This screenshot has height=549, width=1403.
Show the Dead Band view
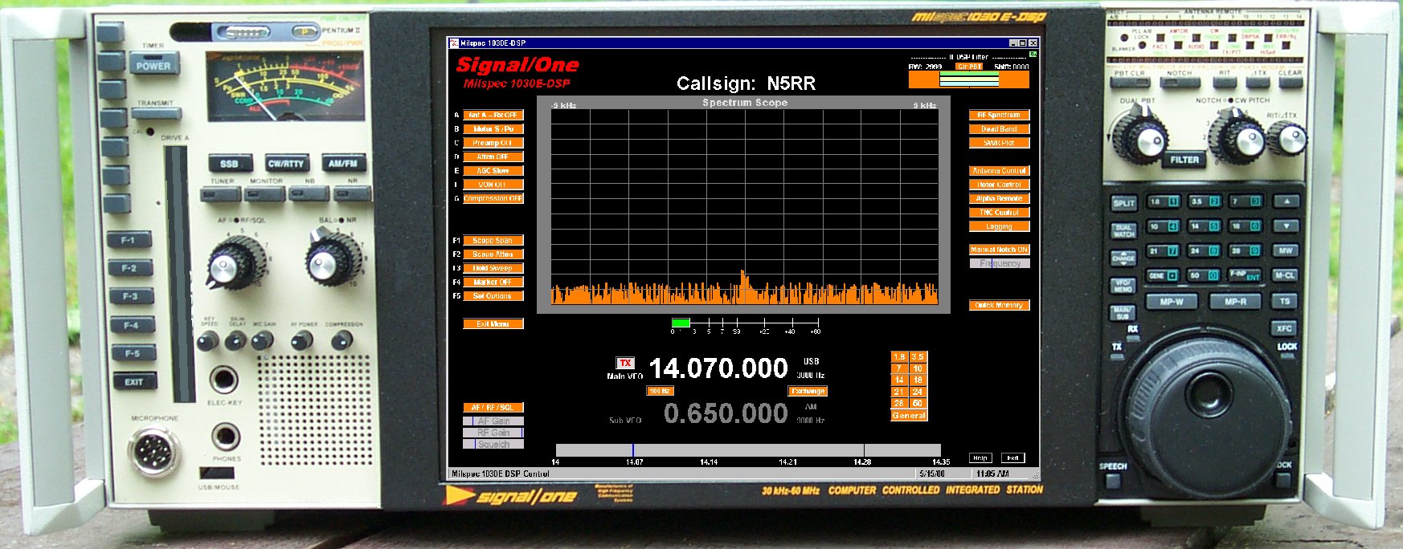point(1000,128)
